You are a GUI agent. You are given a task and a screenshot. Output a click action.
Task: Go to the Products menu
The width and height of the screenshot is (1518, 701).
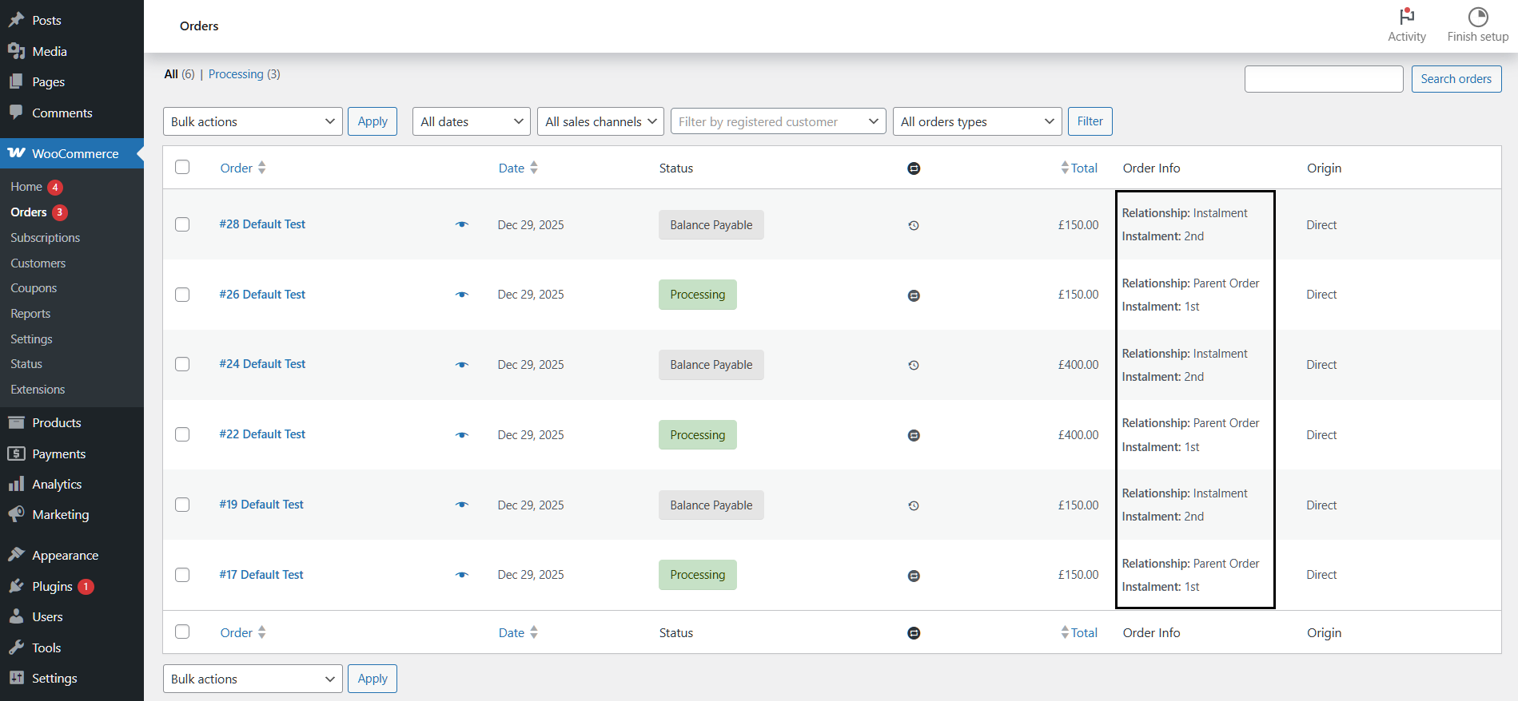56,423
